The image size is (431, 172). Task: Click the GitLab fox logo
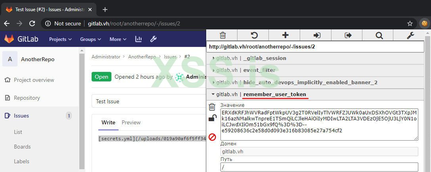click(9, 39)
